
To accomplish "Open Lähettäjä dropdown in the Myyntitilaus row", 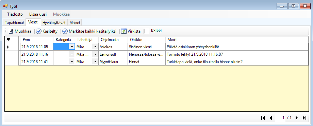I will (x=95, y=62).
